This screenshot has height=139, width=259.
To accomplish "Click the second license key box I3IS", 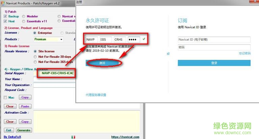I will pyautogui.click(x=106, y=39).
